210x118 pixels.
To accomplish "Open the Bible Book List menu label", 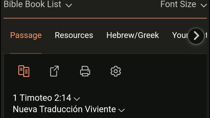I will coord(32,4).
